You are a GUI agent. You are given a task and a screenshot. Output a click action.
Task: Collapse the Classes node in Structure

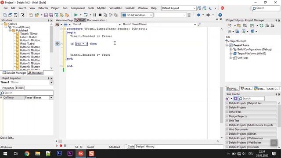(2, 24)
